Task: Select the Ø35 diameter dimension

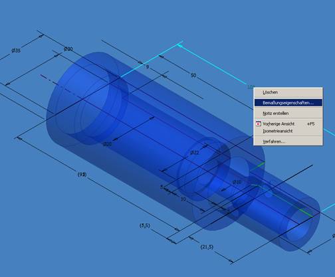Action: pos(16,50)
